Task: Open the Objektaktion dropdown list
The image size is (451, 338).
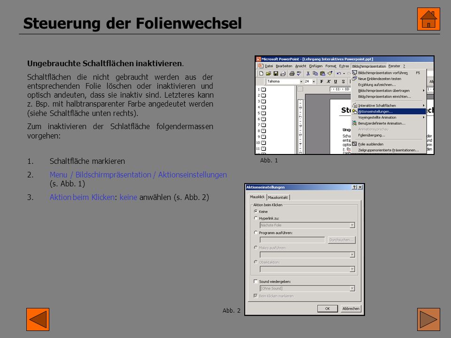Action: click(352, 269)
